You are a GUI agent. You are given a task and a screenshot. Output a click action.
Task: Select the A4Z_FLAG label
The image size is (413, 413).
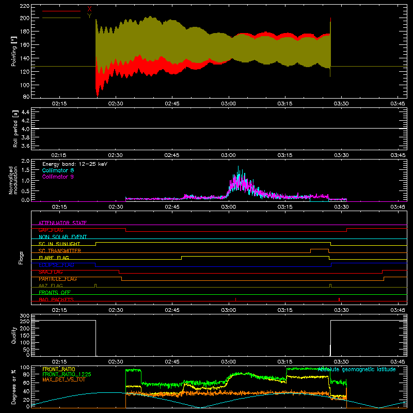coord(51,285)
